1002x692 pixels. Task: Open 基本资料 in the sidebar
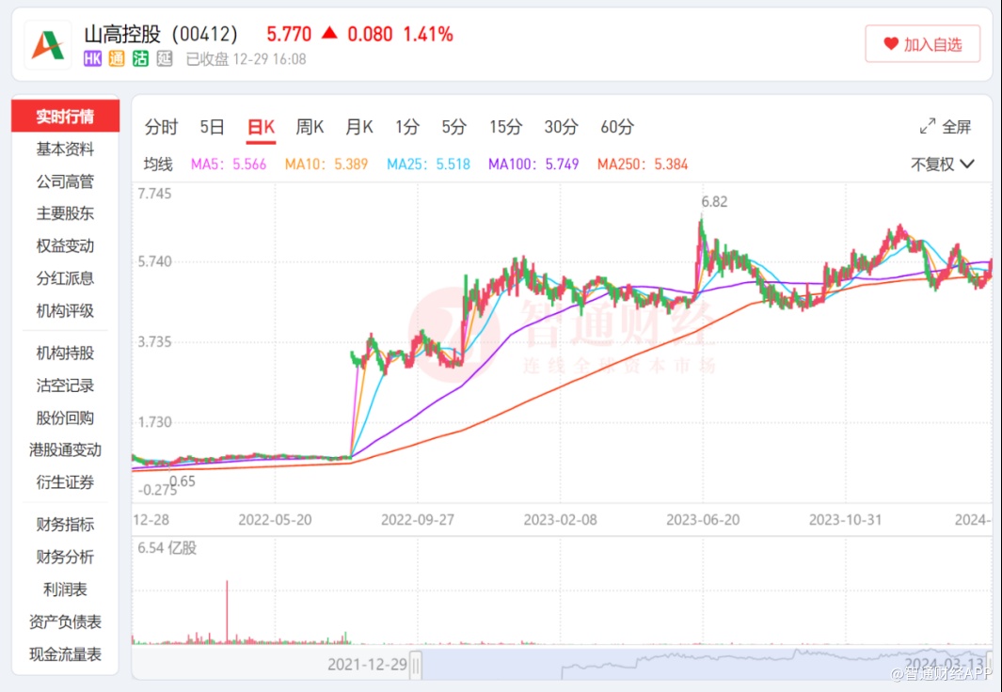[x=65, y=149]
